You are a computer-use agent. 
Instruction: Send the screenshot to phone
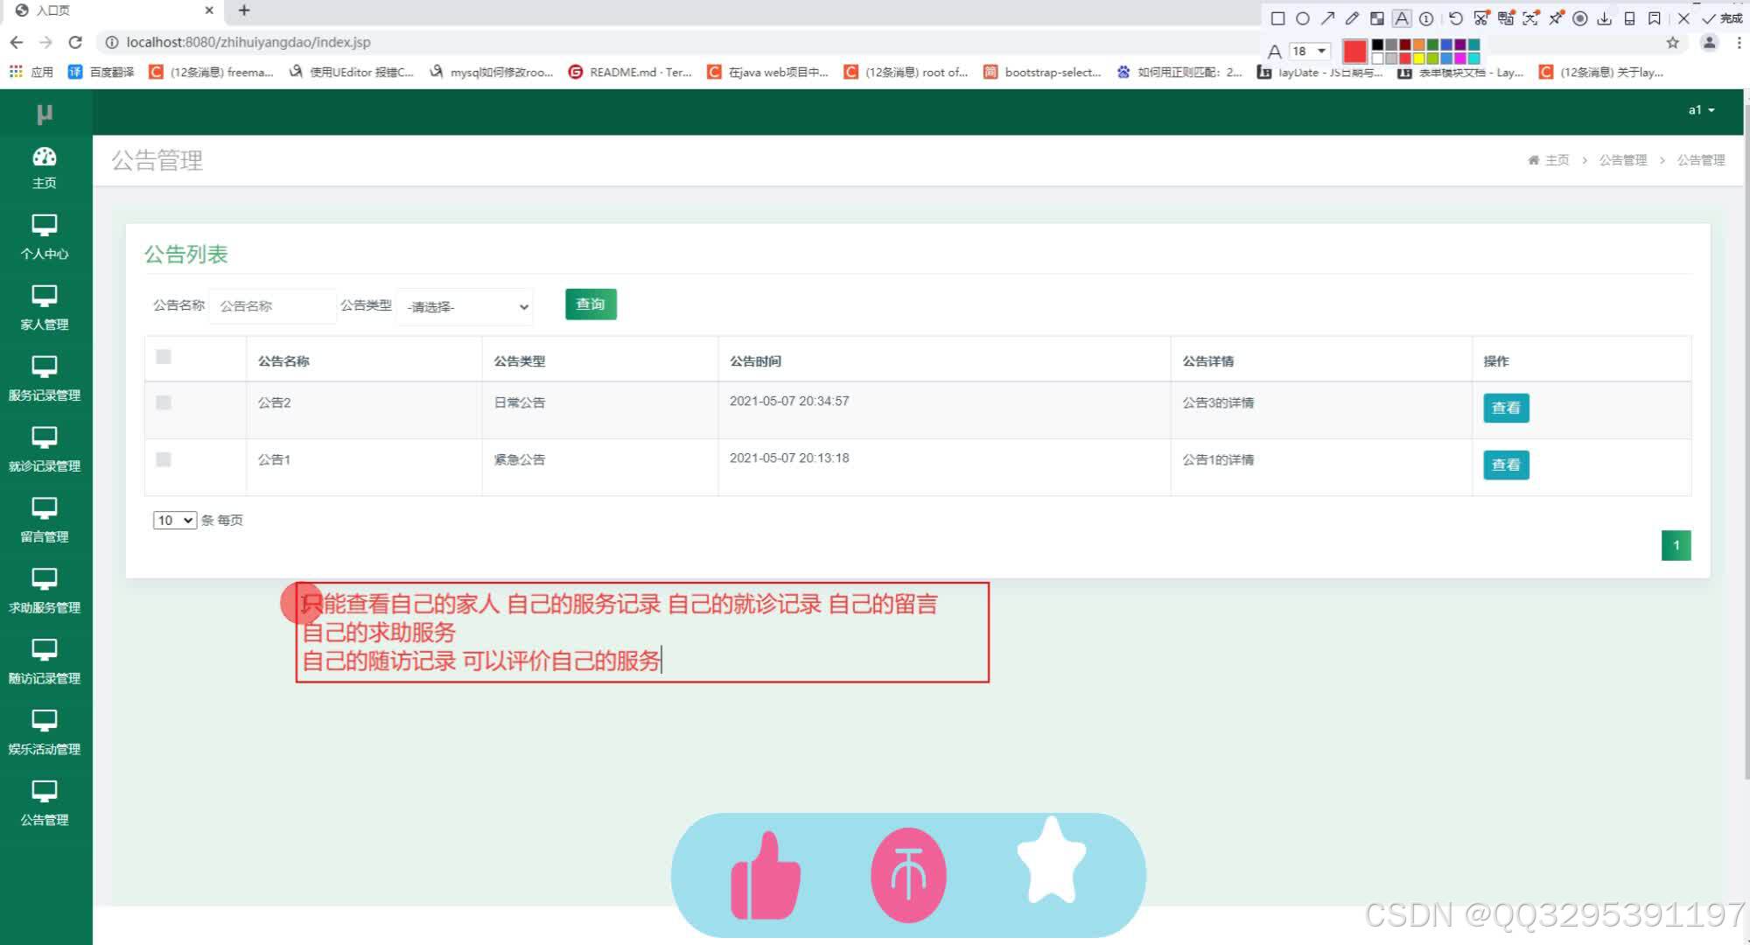[1629, 18]
